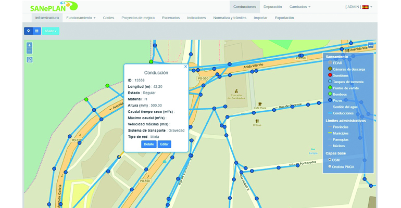Image resolution: width=401 pixels, height=208 pixels.
Task: Click the Concello de Cambados map marker
Action: pyautogui.click(x=236, y=91)
